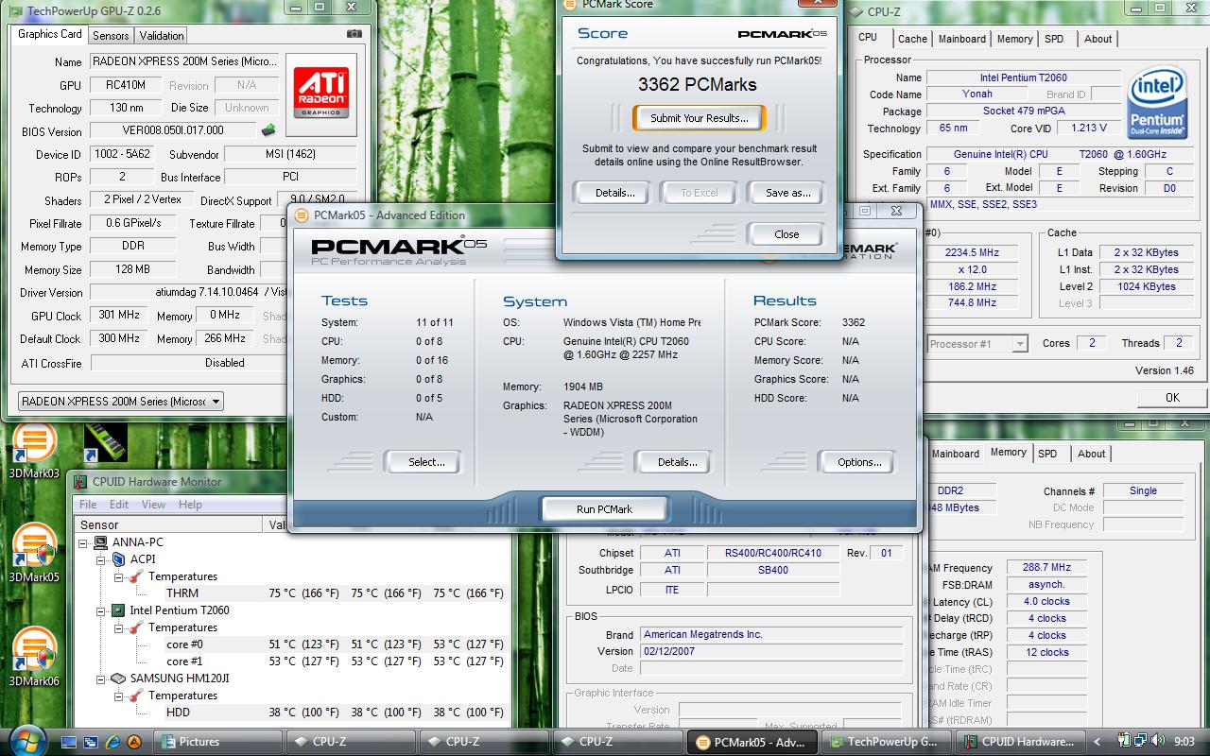Click Show Desktop quick launch icon
1210x756 pixels.
69,742
